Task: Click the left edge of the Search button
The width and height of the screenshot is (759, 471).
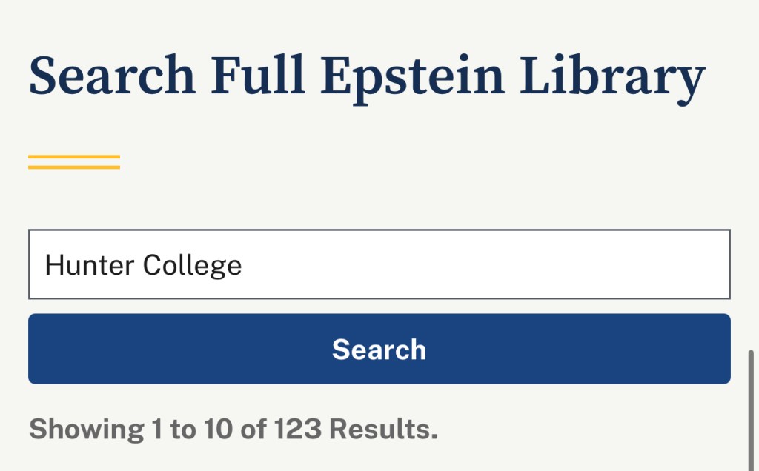Action: pos(44,349)
